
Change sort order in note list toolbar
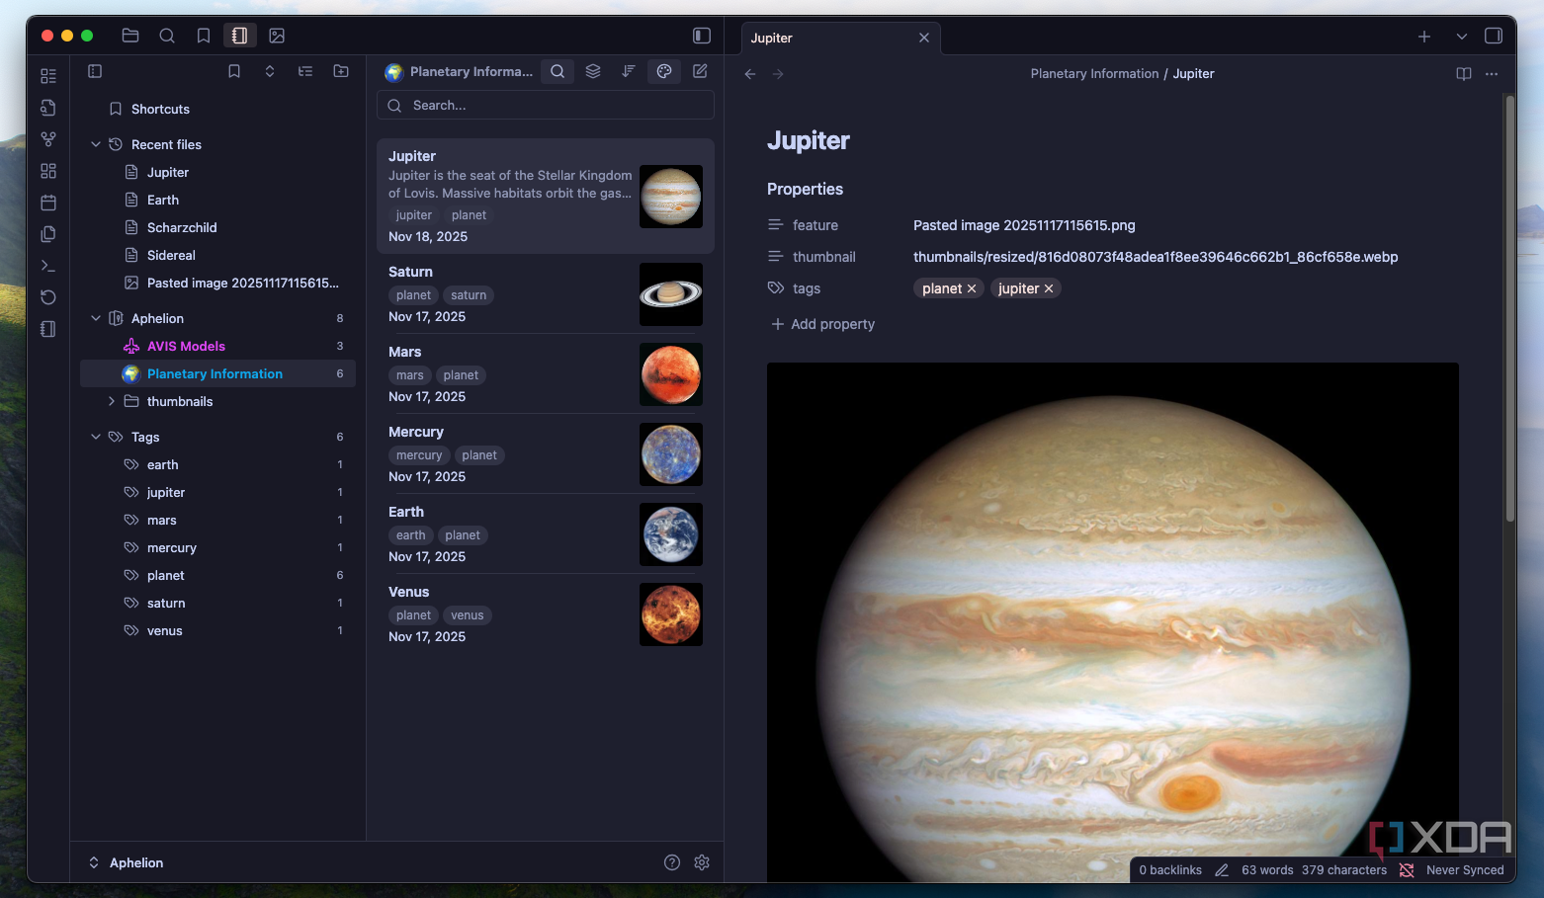629,71
